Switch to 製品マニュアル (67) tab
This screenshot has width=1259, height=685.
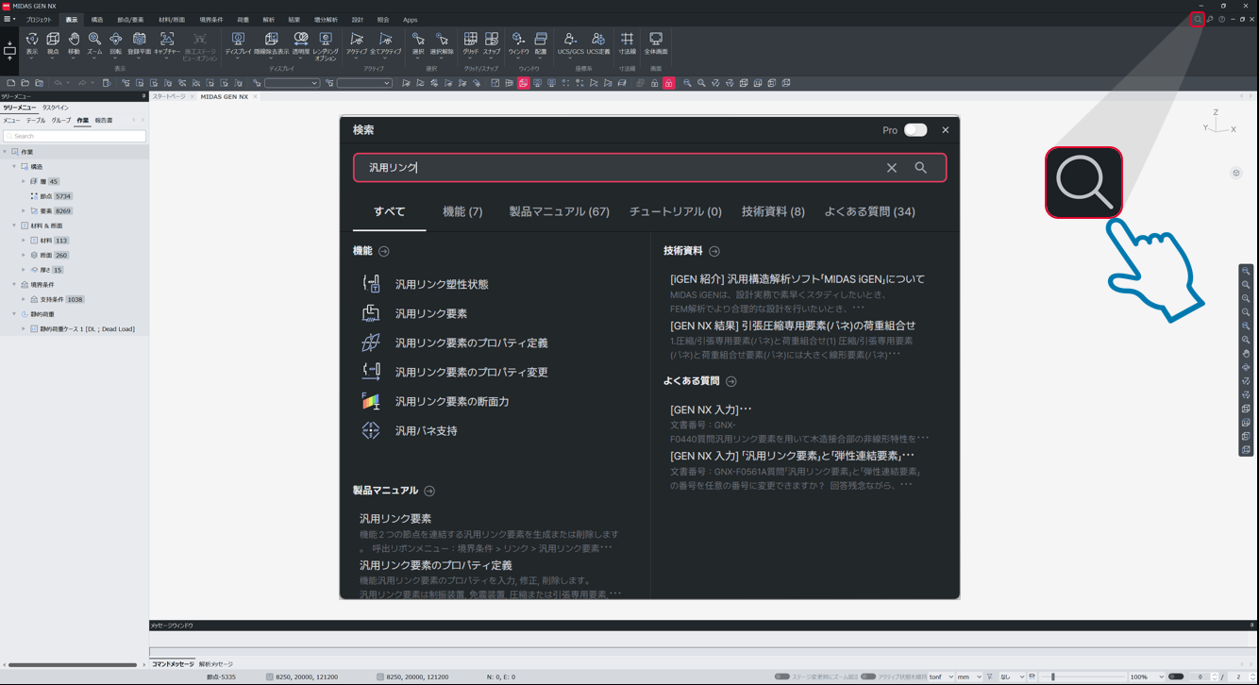[x=559, y=211]
